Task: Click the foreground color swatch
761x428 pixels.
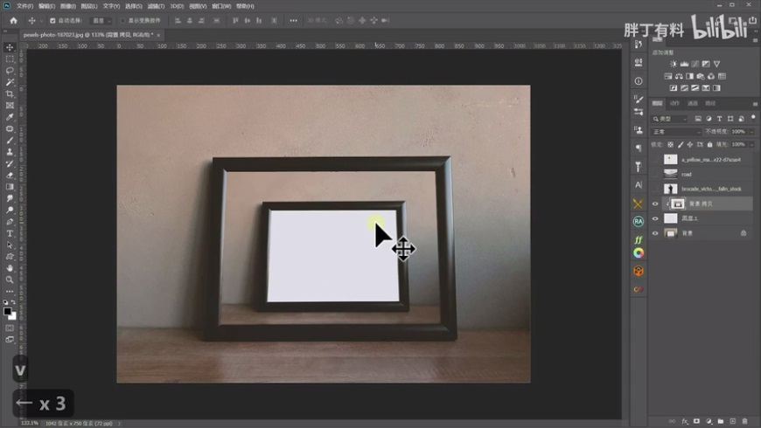Action: [x=7, y=310]
